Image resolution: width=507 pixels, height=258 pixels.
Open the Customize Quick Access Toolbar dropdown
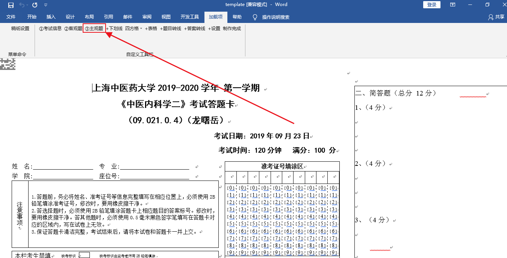click(46, 5)
